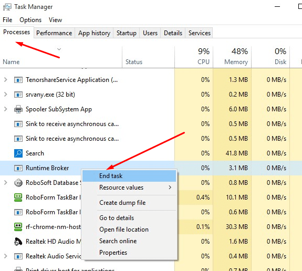Switch to the Users tab

[x=150, y=33]
